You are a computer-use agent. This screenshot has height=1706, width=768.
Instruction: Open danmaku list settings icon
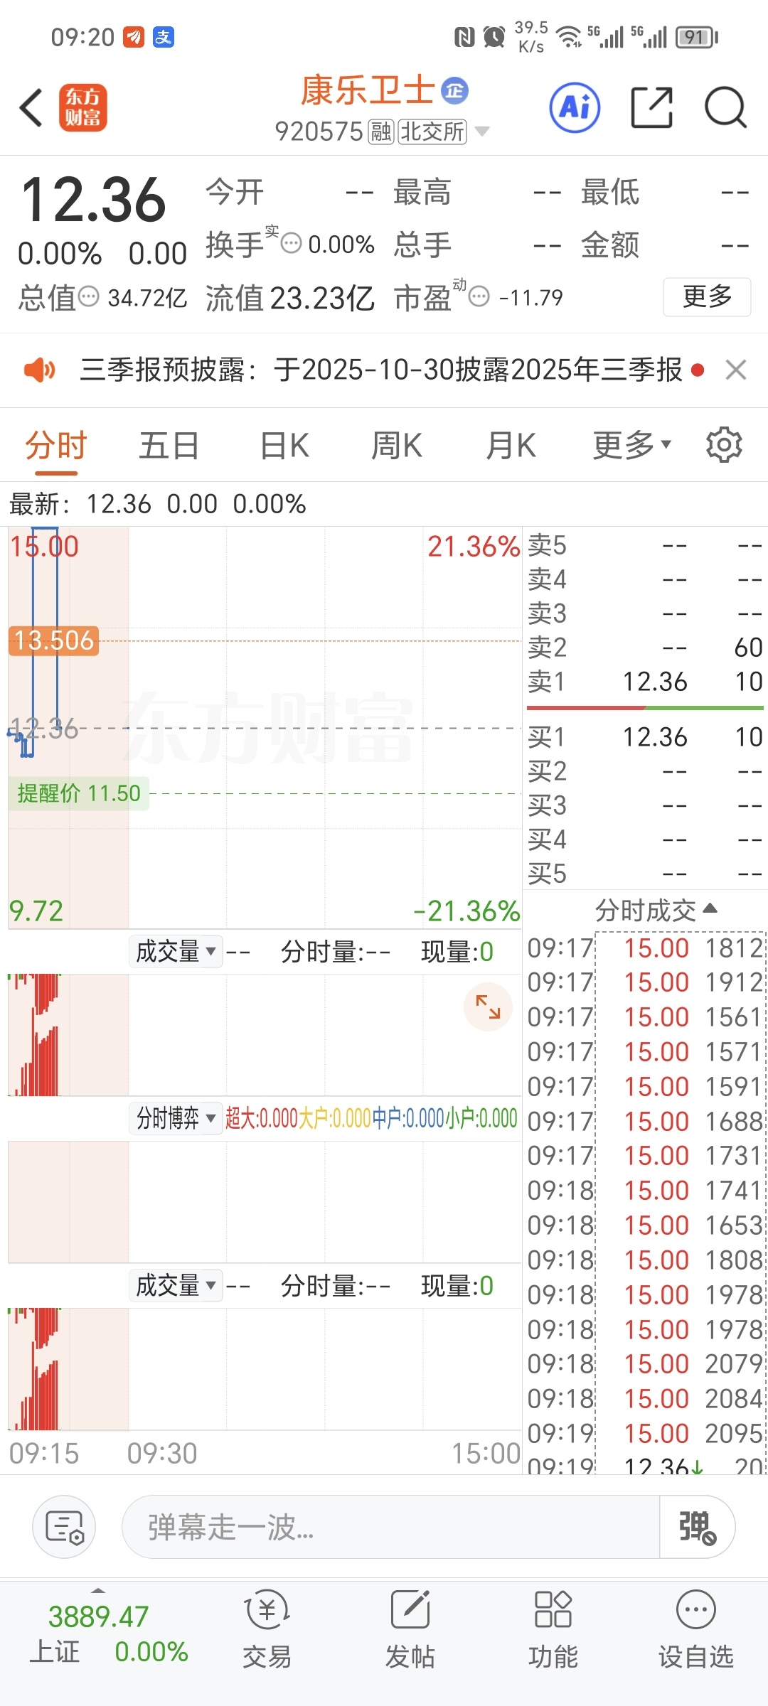64,1527
